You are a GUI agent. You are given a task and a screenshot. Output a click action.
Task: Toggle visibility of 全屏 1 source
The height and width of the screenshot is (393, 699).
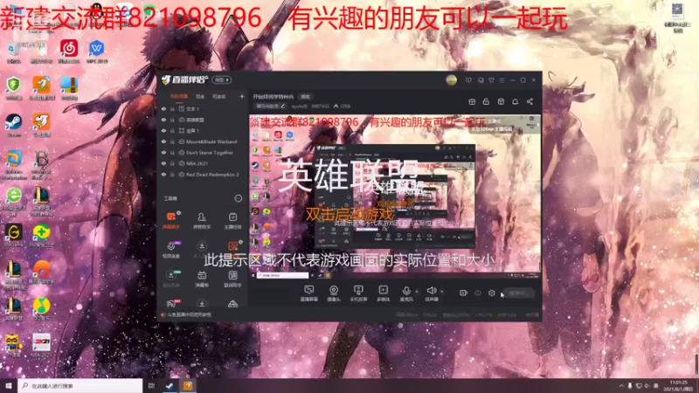tap(163, 130)
